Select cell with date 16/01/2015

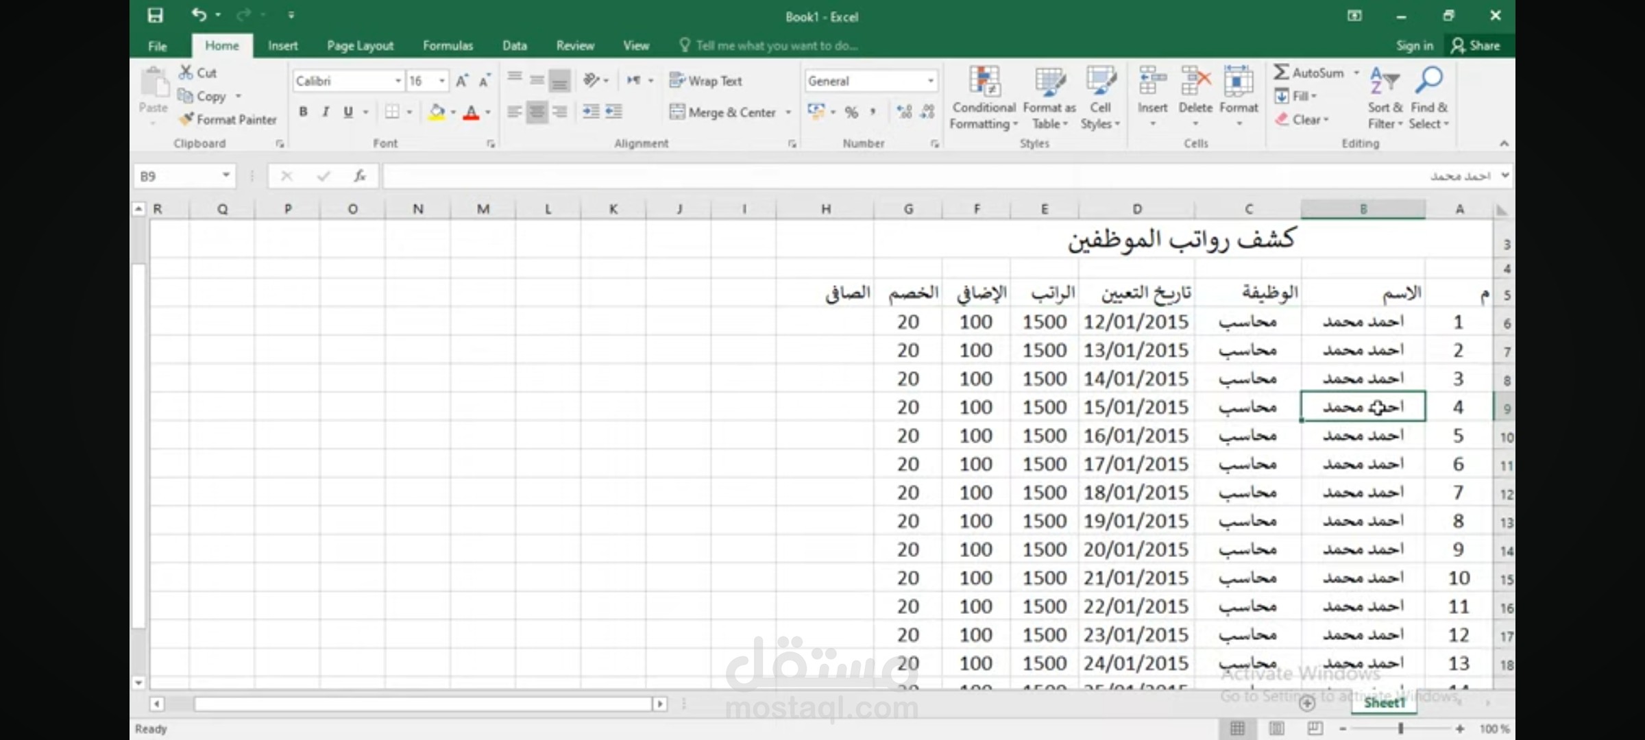1136,436
